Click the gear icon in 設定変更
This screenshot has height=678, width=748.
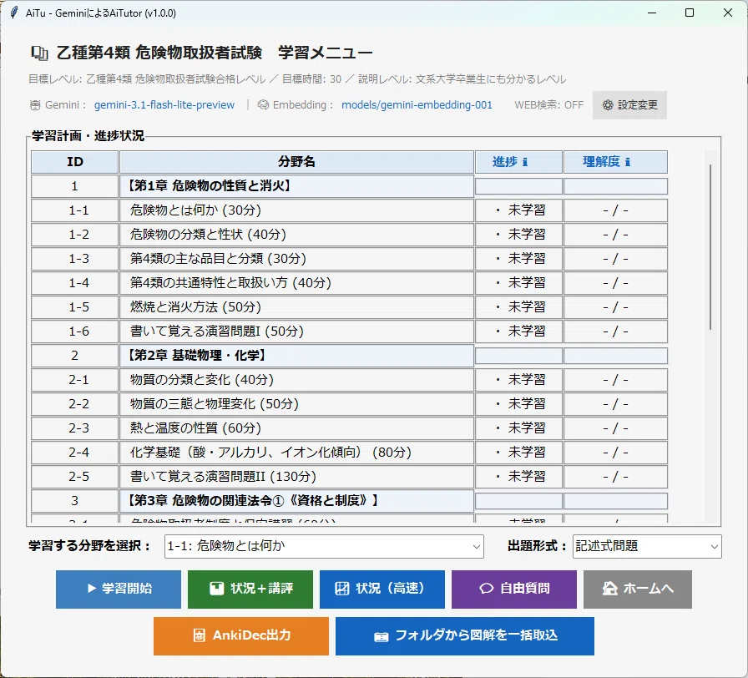[607, 105]
